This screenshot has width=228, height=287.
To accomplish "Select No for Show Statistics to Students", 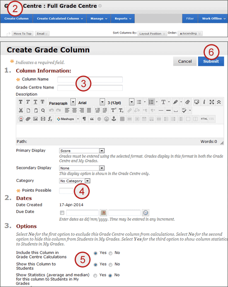I will 110,275.
